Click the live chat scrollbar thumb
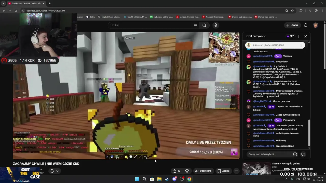Image resolution: width=326 pixels, height=183 pixels. [309, 133]
